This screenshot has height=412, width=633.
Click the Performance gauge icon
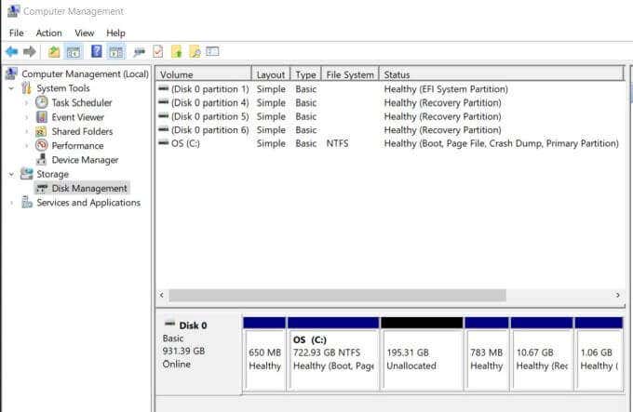(42, 145)
